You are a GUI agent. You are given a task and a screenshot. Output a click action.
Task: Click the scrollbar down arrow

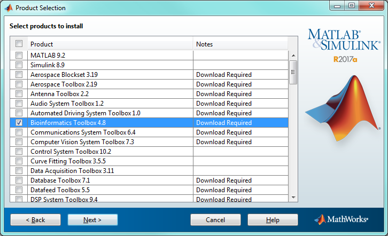[x=293, y=198]
